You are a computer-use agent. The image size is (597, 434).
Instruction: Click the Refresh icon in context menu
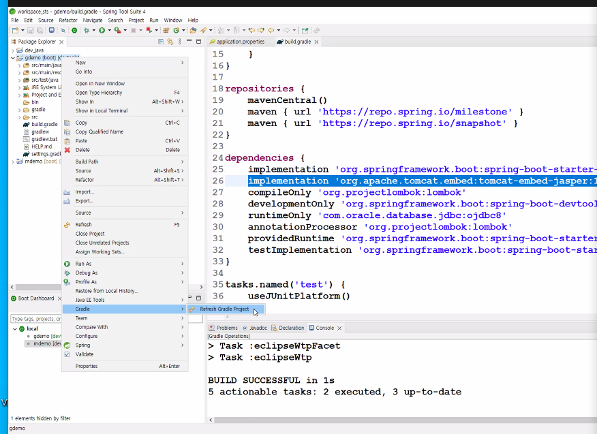67,225
